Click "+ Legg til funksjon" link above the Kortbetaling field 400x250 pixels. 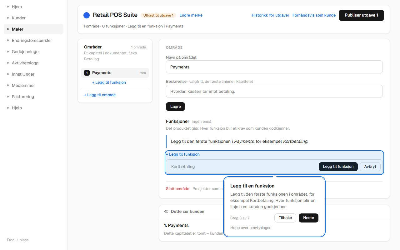tap(183, 154)
